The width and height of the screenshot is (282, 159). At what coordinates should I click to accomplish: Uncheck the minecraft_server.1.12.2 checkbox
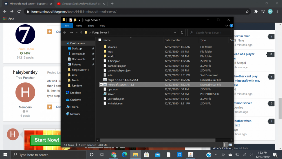101,84
